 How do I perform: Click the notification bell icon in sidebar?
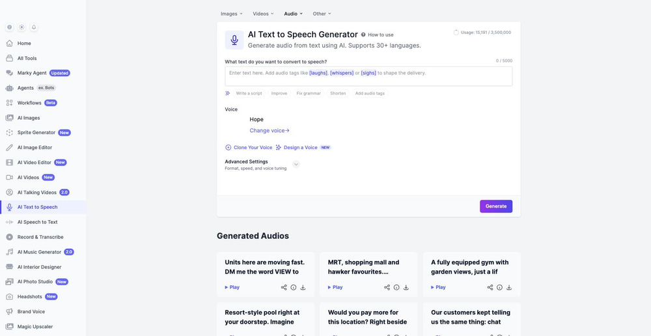coord(34,27)
